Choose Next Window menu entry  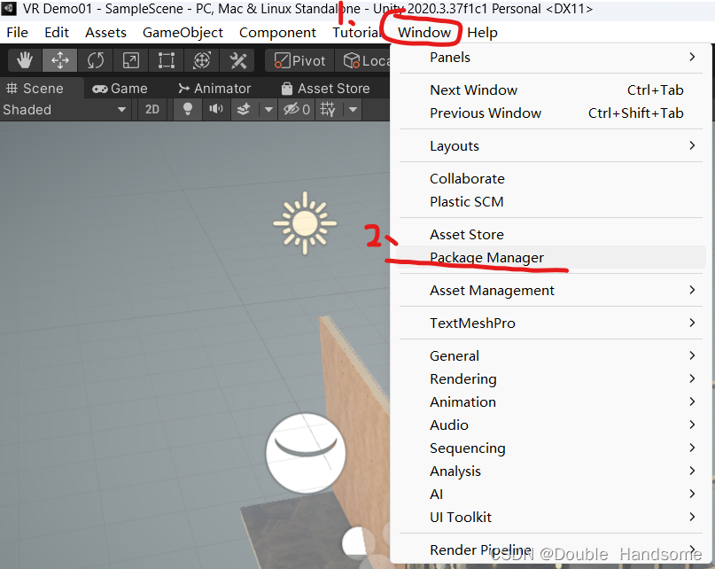(551, 90)
